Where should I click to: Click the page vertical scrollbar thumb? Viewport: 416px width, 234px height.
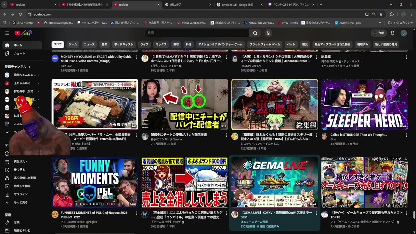414,215
